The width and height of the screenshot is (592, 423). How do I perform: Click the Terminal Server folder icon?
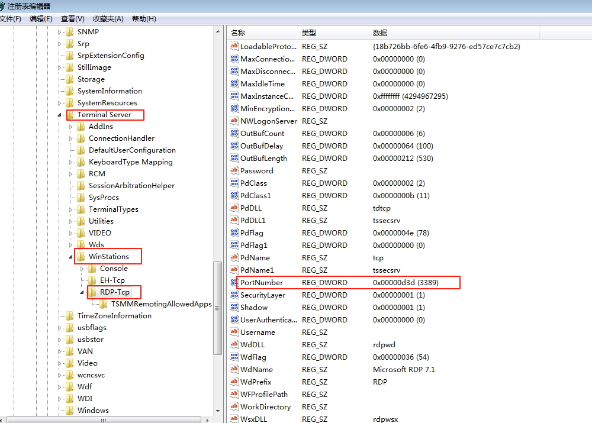coord(70,115)
